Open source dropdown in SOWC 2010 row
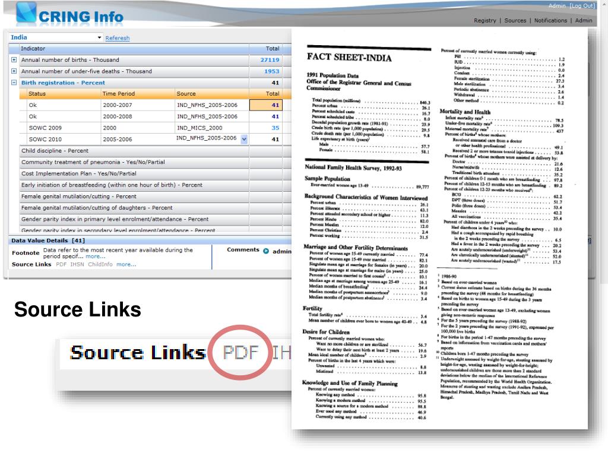Viewport: 608px width, 456px height. (244, 139)
